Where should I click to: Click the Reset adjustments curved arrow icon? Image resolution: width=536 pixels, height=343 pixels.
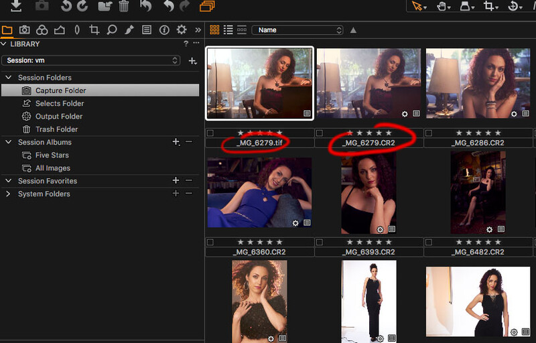(x=146, y=6)
